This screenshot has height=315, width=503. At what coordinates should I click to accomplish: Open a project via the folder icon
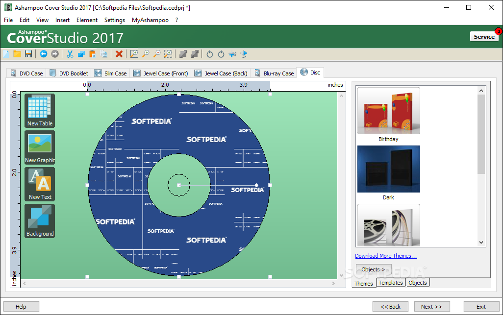[x=17, y=54]
